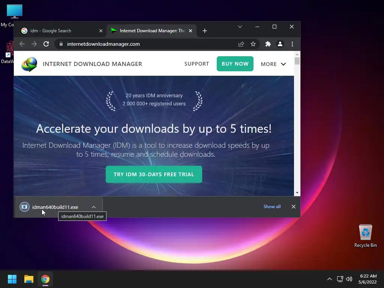
Task: Open the SUPPORT page
Action: point(196,64)
